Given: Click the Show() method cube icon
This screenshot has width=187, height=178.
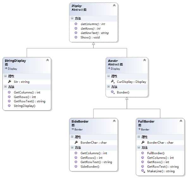Looking at the screenshot, I should pos(76,37).
